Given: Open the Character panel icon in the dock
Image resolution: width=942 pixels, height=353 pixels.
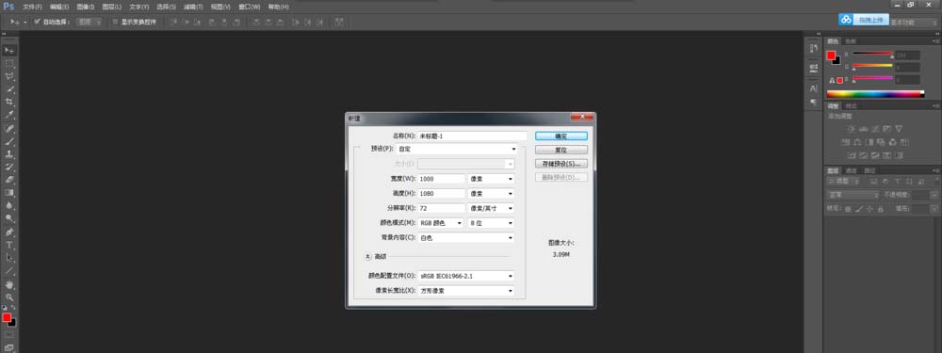Looking at the screenshot, I should tap(814, 88).
